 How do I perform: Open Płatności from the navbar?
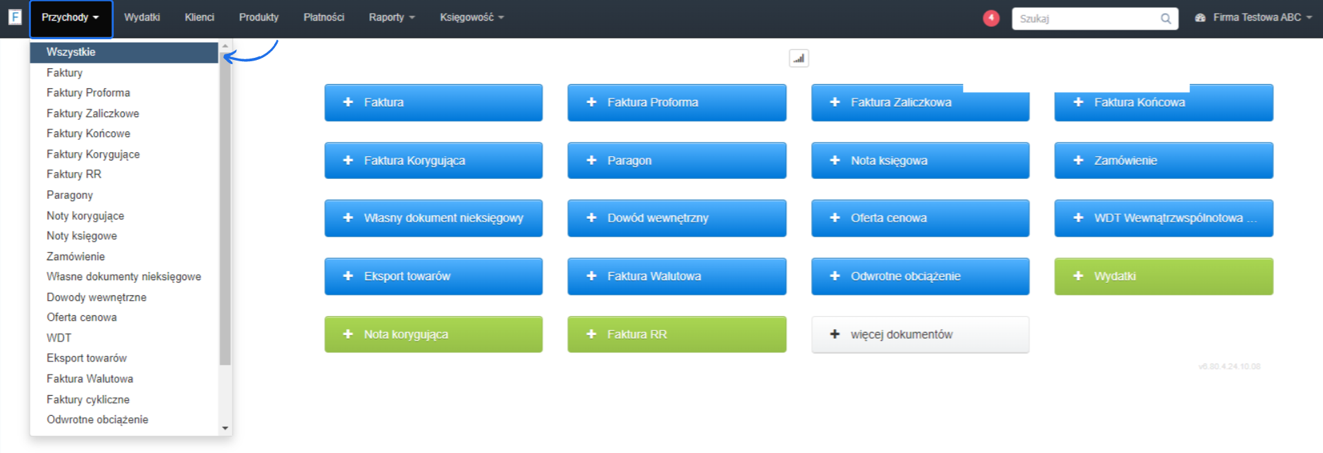[324, 18]
